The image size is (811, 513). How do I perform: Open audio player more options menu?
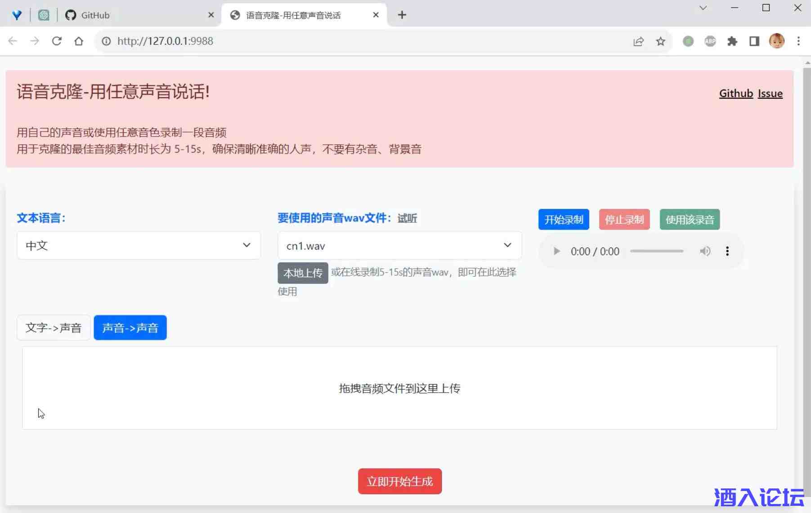point(727,251)
